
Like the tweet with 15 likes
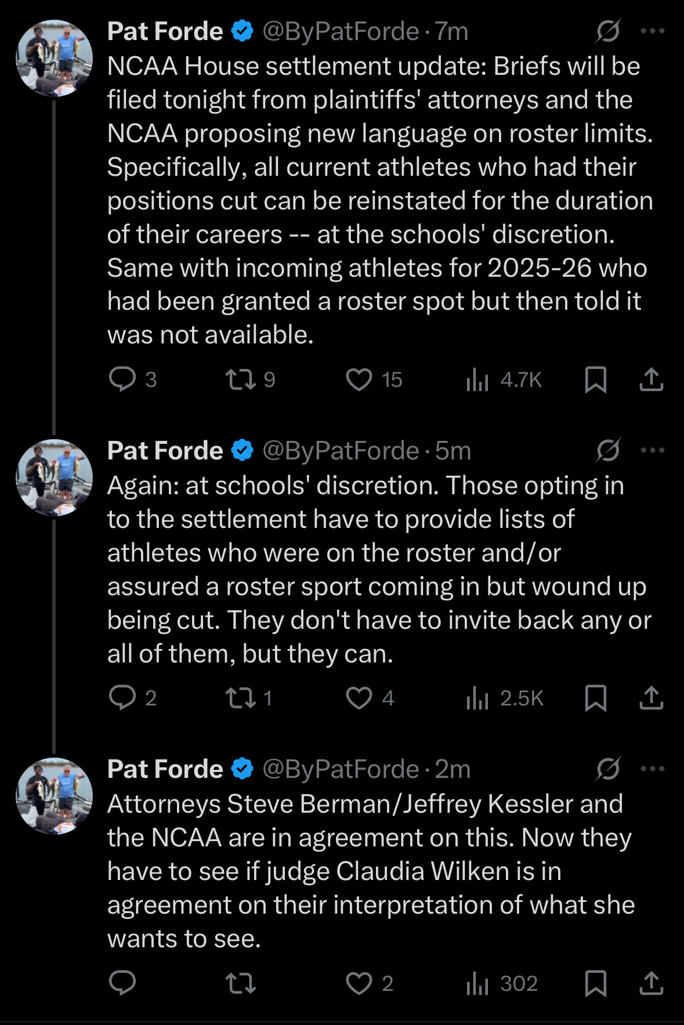coord(374,380)
